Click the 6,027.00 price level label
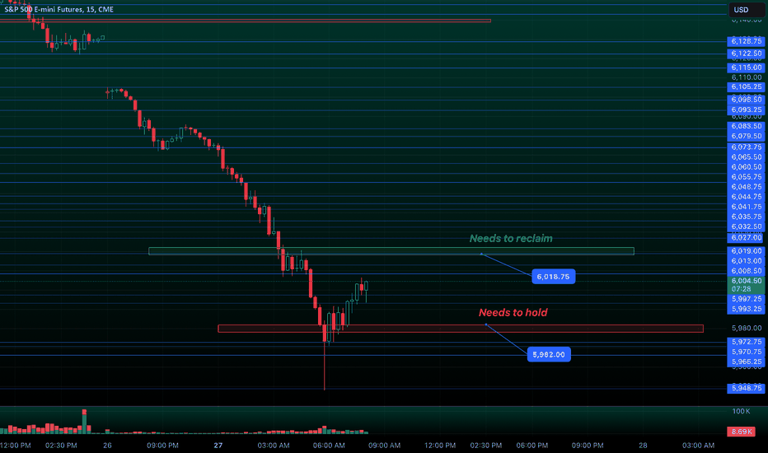The image size is (768, 453). (747, 238)
